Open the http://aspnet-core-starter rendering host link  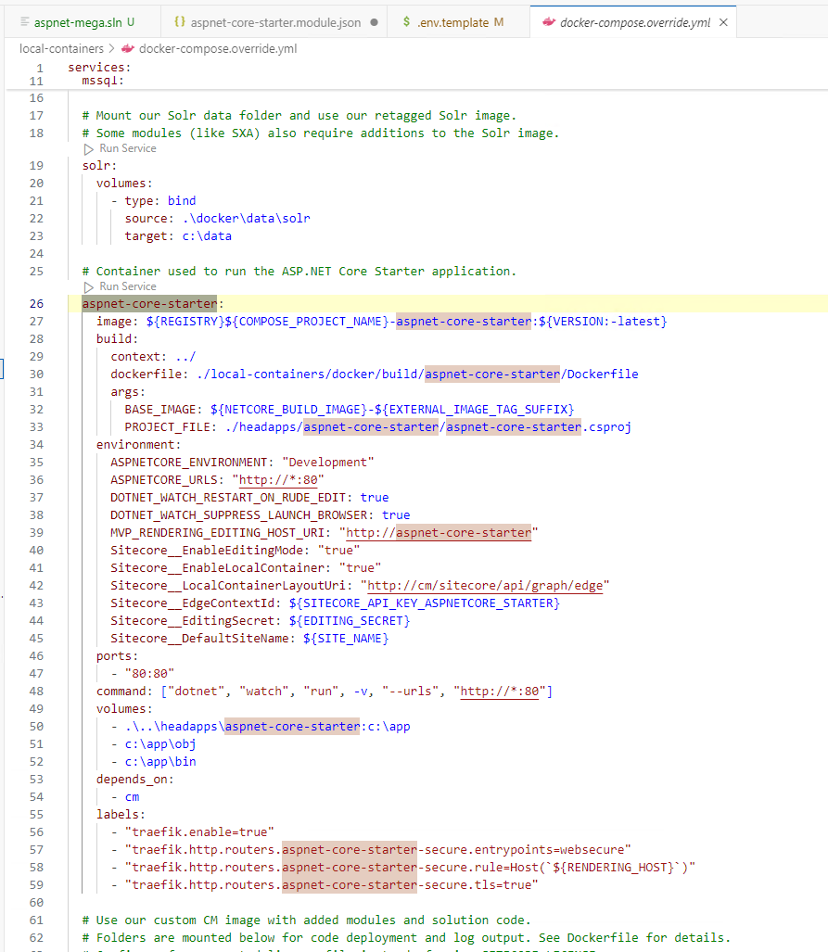439,533
